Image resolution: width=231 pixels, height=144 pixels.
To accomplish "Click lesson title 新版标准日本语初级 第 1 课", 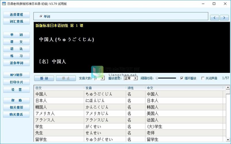I will pyautogui.click(x=59, y=26).
